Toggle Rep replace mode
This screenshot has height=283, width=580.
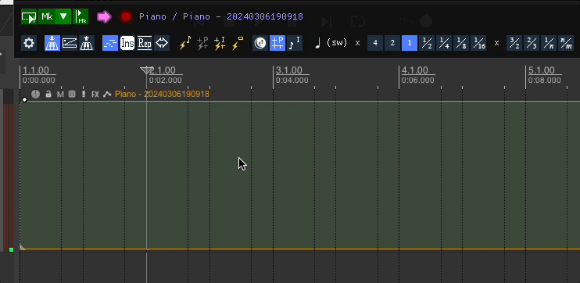[145, 43]
